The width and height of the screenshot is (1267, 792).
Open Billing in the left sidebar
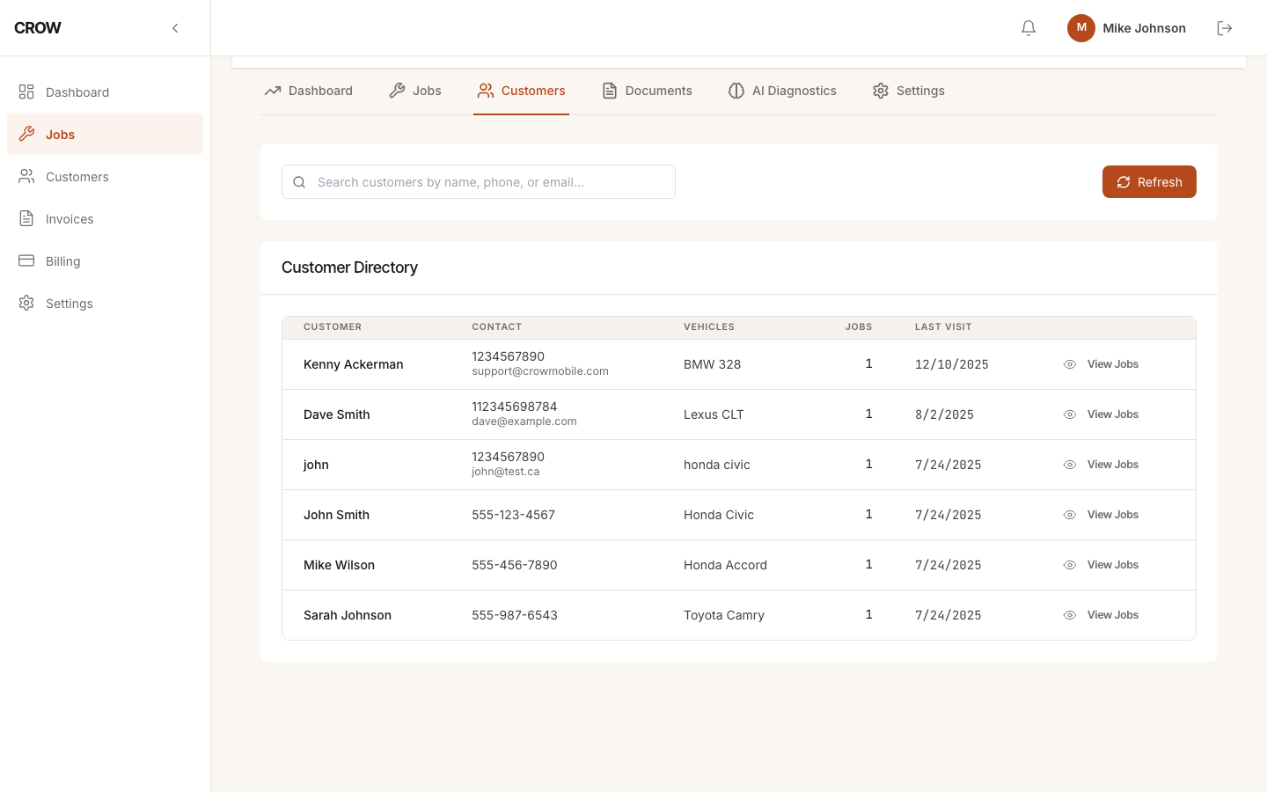105,260
